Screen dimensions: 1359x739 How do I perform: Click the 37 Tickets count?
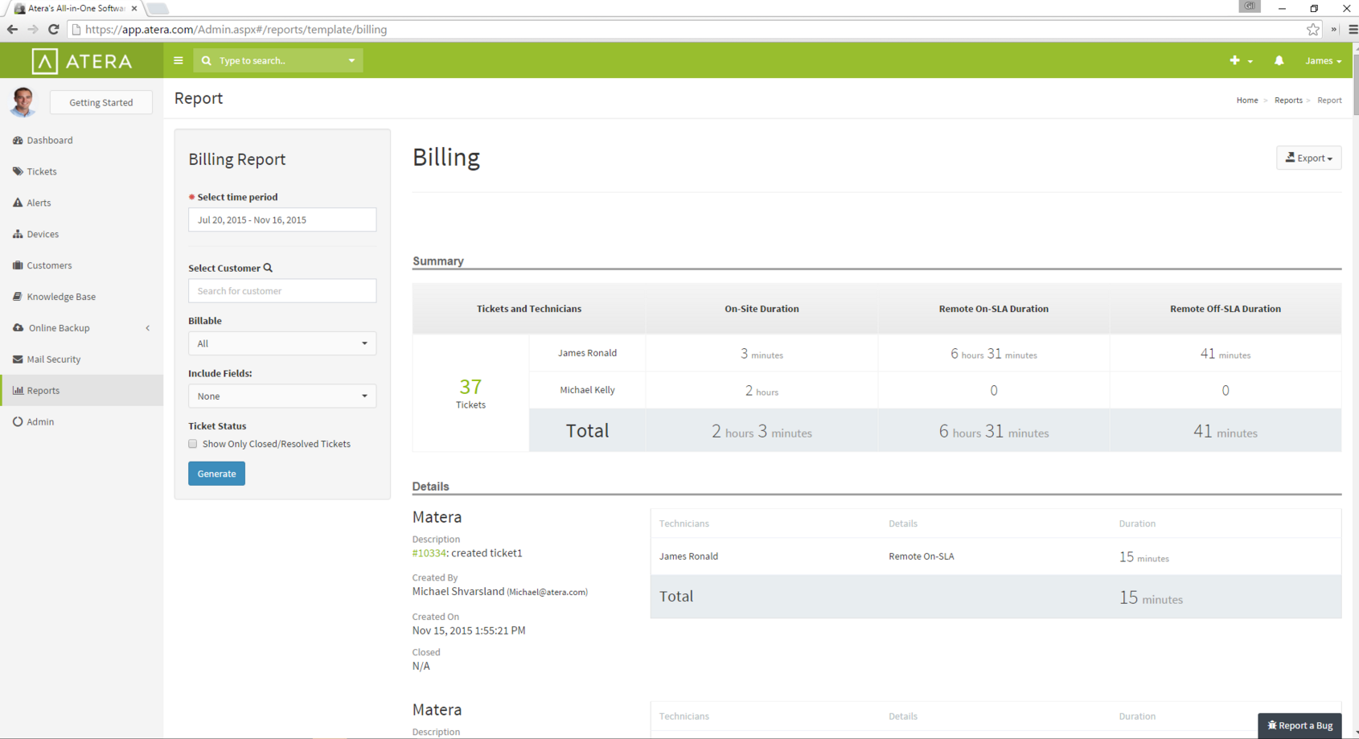(470, 393)
